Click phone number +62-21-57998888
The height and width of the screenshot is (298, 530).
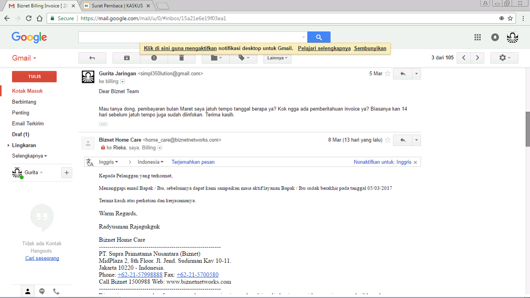(x=140, y=275)
